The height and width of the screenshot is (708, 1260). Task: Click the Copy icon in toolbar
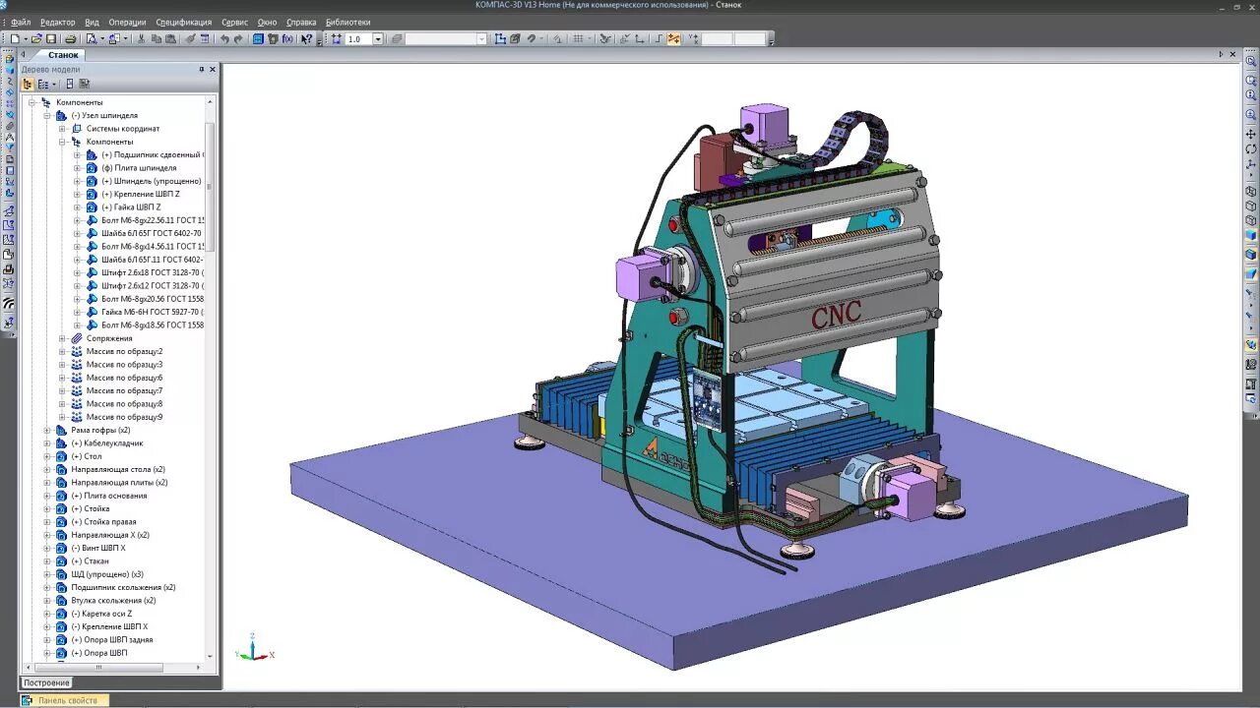point(156,39)
